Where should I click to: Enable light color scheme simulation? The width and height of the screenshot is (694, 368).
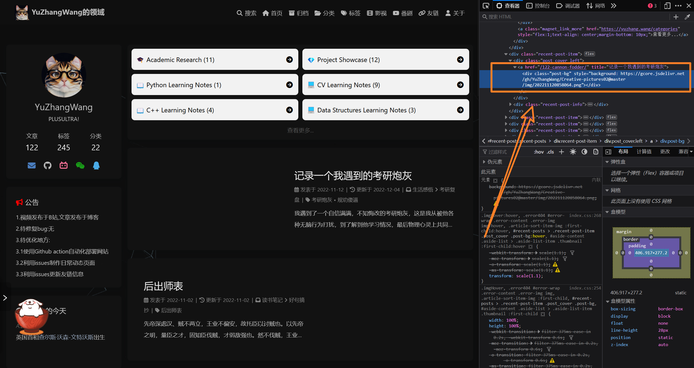coord(573,152)
